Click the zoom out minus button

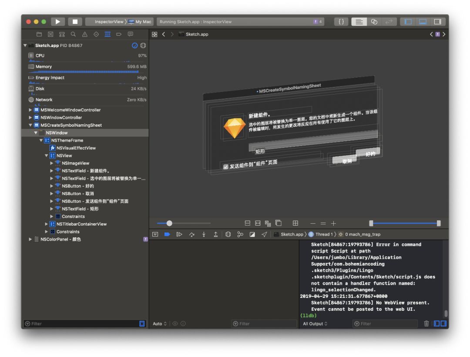(313, 224)
